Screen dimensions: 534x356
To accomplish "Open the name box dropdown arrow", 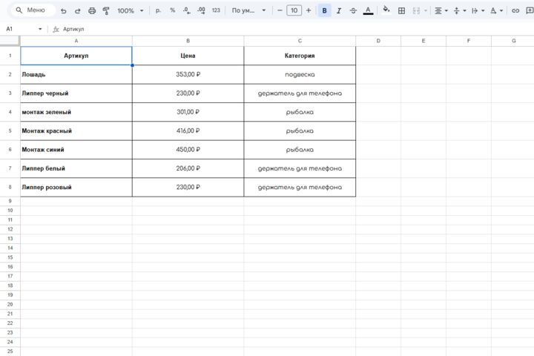I will [40, 29].
